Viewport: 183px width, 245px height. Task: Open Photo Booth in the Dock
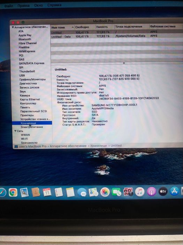tap(128, 192)
